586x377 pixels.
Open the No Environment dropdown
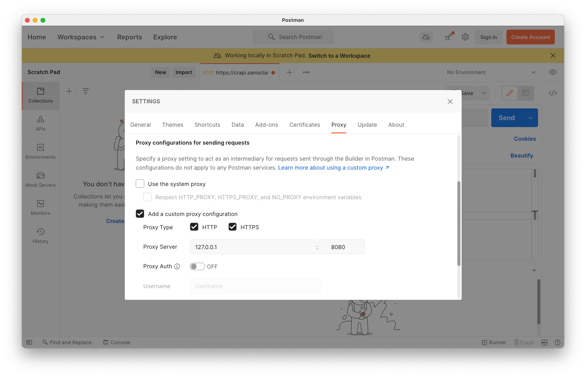tap(491, 72)
